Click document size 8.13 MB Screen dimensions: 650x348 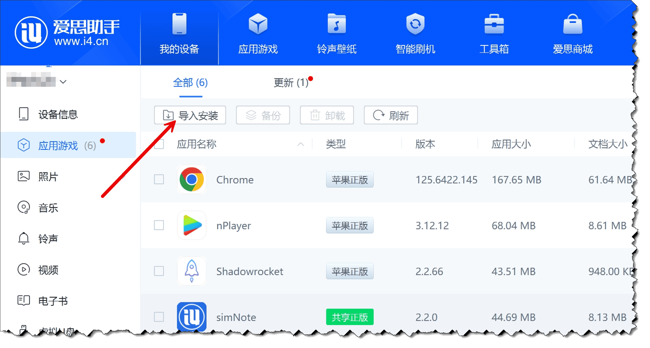[608, 317]
